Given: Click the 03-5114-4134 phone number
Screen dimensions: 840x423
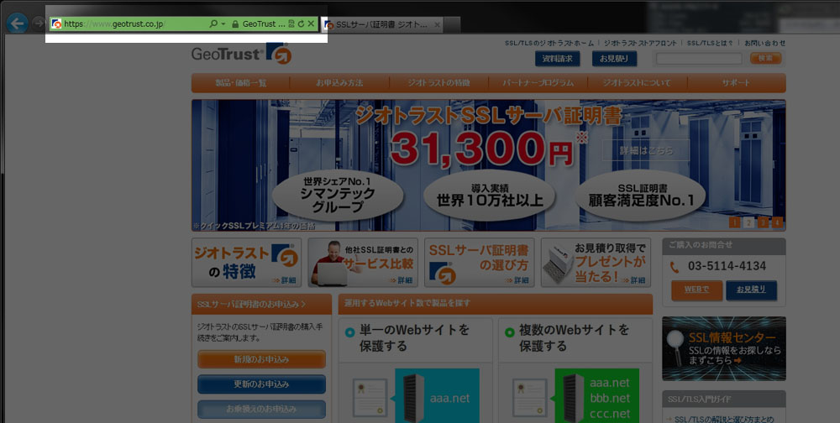Looking at the screenshot, I should 727,266.
